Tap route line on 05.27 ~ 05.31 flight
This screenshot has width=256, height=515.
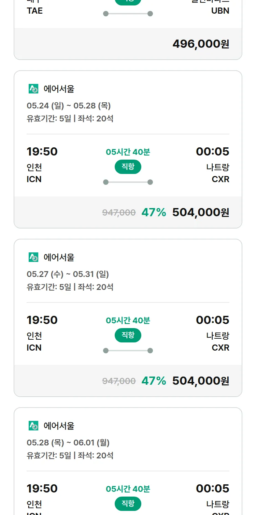coord(128,351)
